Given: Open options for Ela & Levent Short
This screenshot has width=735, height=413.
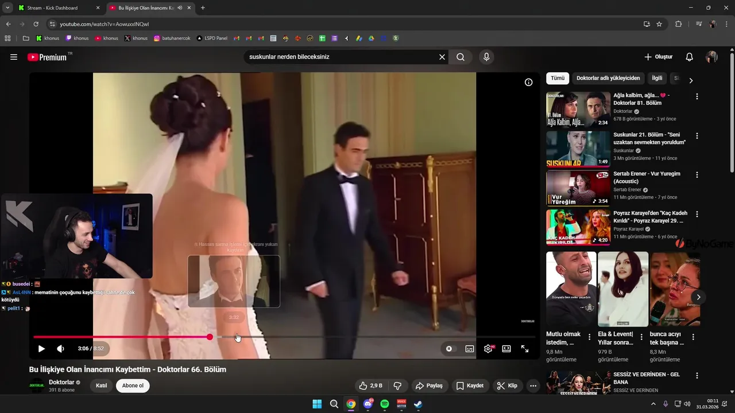Looking at the screenshot, I should 641,337.
